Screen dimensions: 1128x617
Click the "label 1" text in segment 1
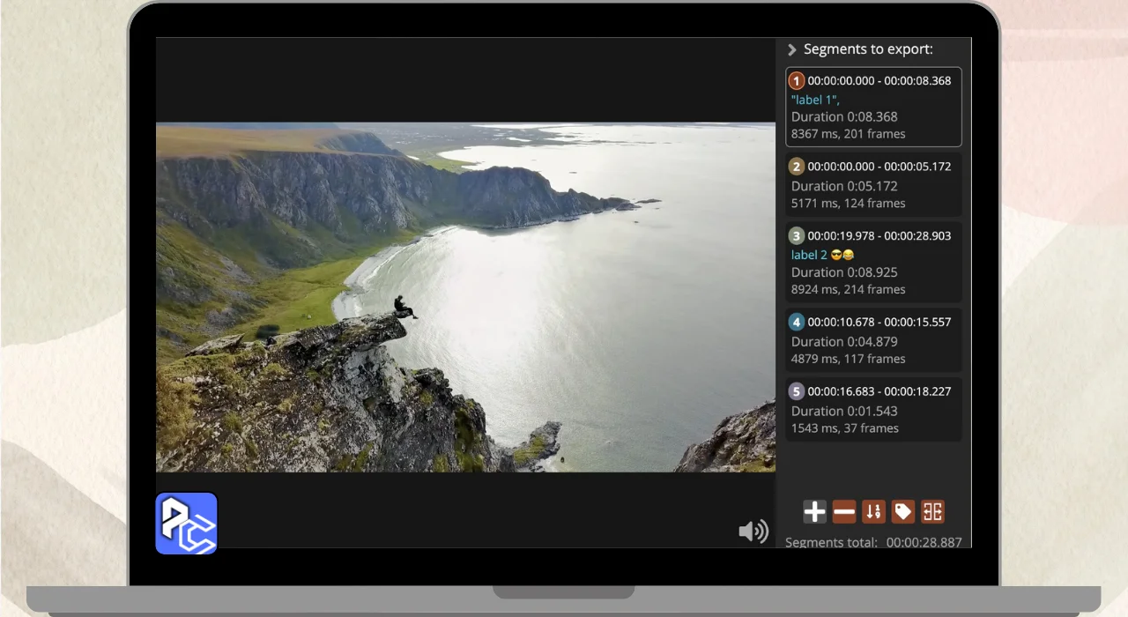(815, 100)
